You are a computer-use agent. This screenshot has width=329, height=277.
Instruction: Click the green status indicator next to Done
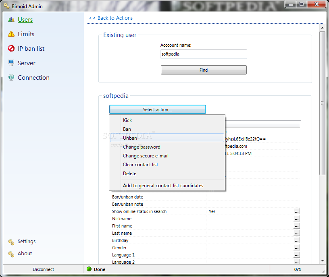[89, 269]
